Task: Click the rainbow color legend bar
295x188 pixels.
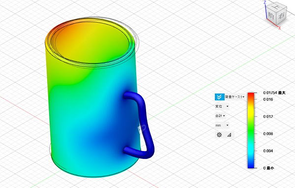Action: point(251,130)
